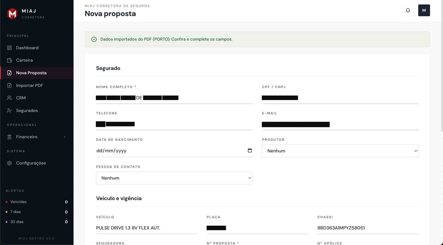
Task: Open the Financeiro menu item
Action: [27, 137]
